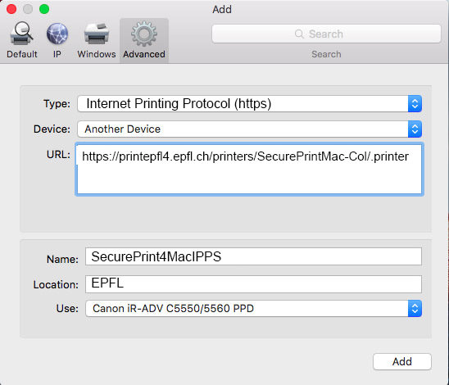Click the Windows tab label
The width and height of the screenshot is (449, 385).
click(x=97, y=54)
